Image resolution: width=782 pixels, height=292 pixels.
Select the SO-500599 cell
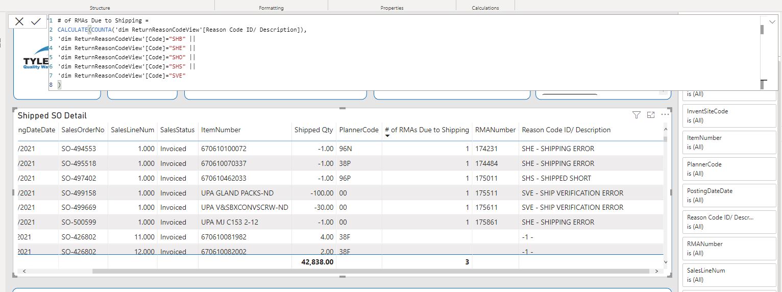78,222
